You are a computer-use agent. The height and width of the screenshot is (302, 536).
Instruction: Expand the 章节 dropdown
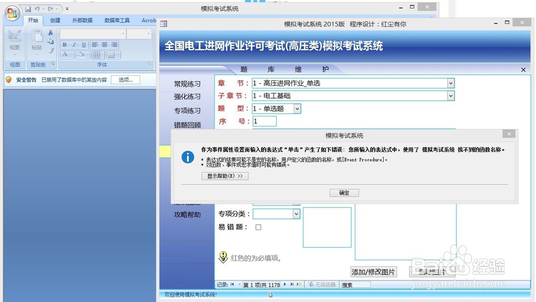[451, 83]
